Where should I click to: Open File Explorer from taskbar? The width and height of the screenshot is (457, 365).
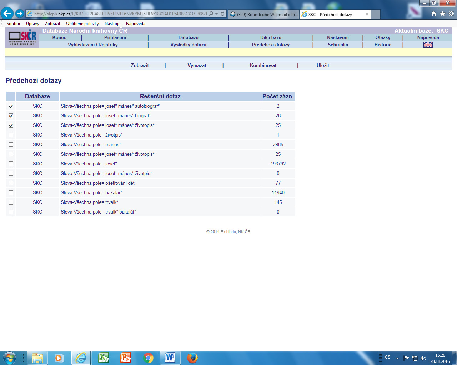pos(37,358)
